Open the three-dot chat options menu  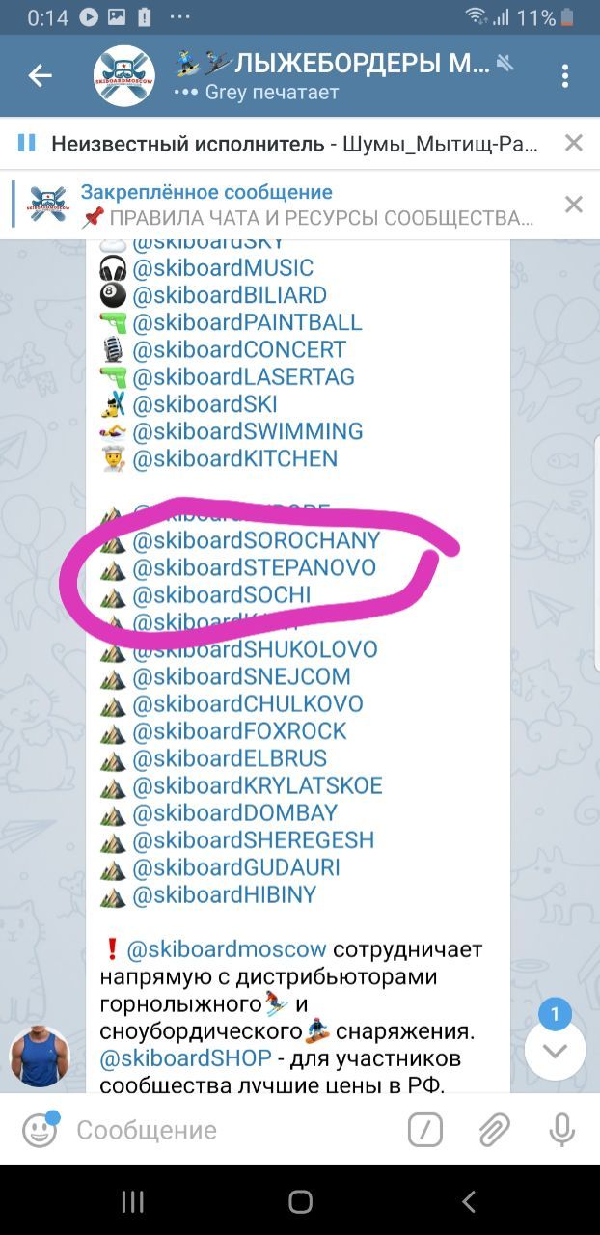point(565,76)
